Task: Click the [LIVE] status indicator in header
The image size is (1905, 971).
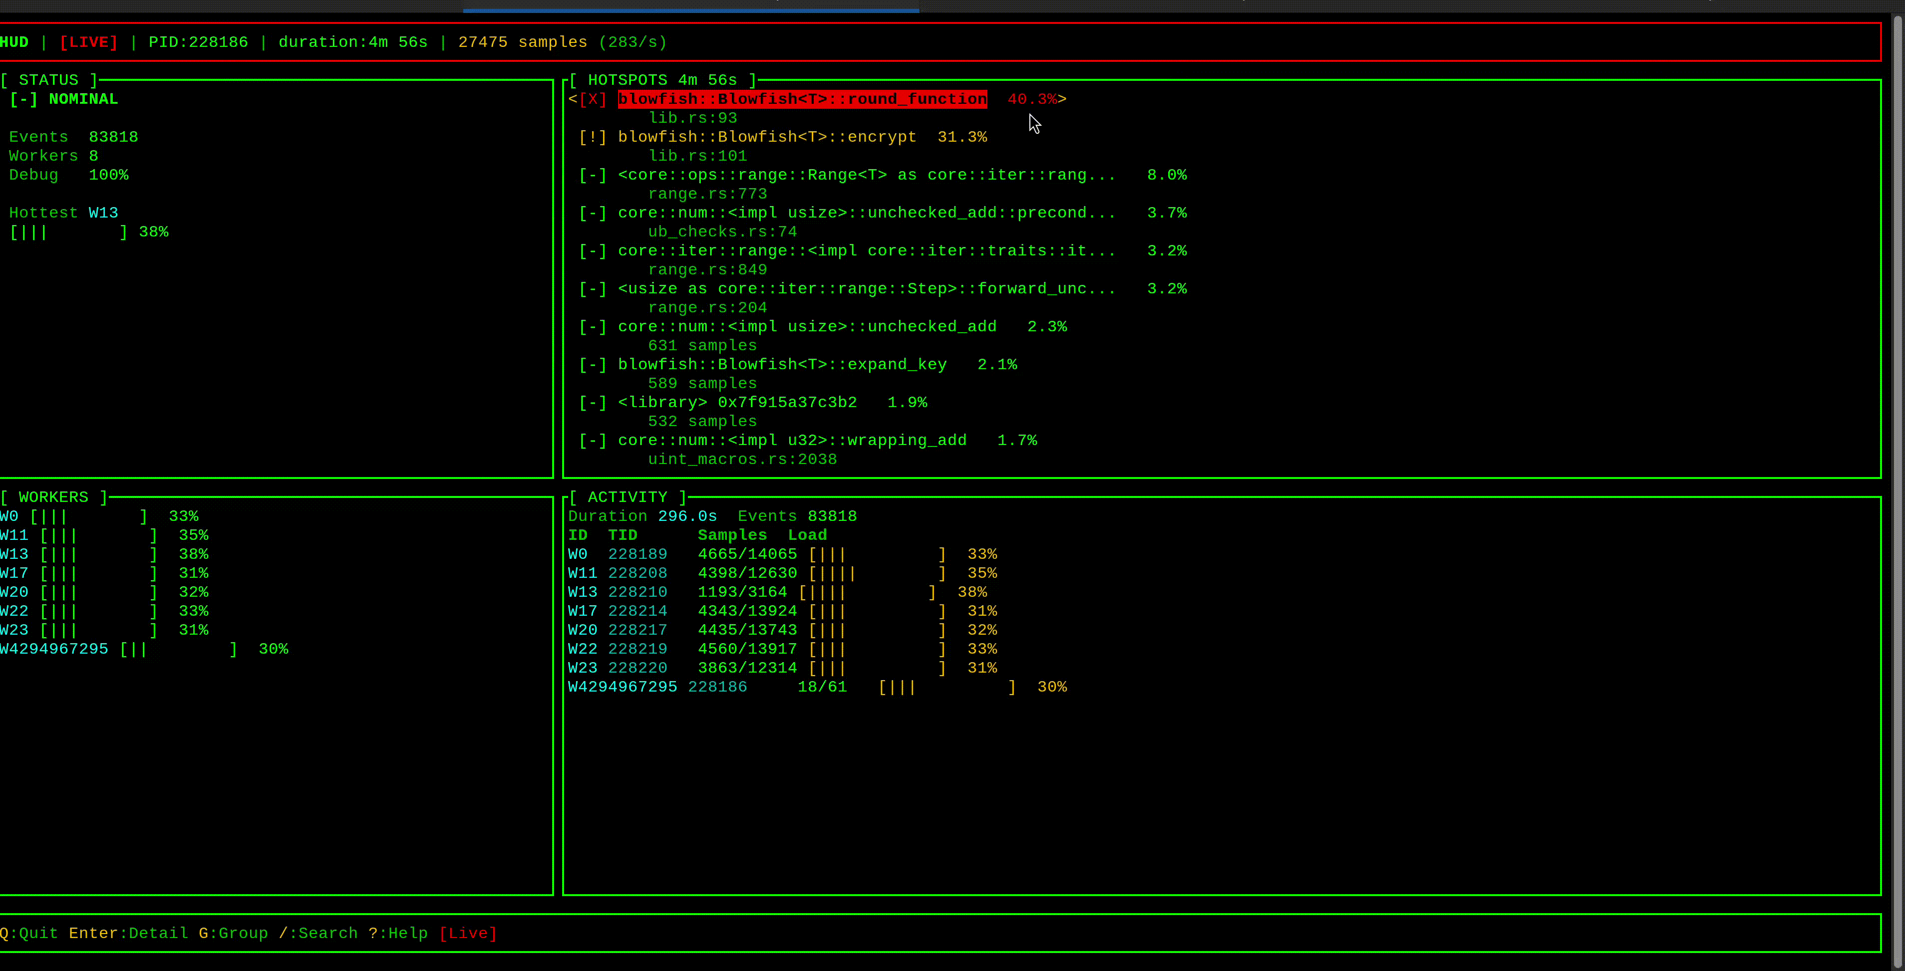Action: (x=88, y=42)
